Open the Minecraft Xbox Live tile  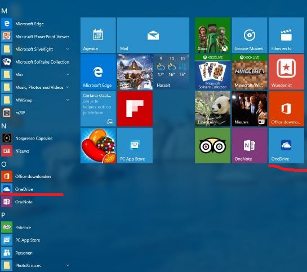250,72
